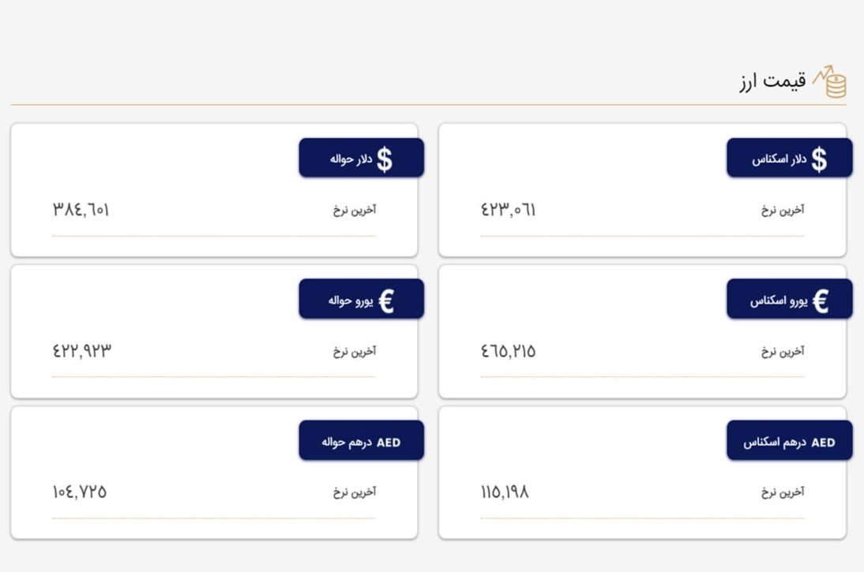
Task: Click the dollar remittance rate ۳۸۴,۶۰۱
Action: (81, 210)
